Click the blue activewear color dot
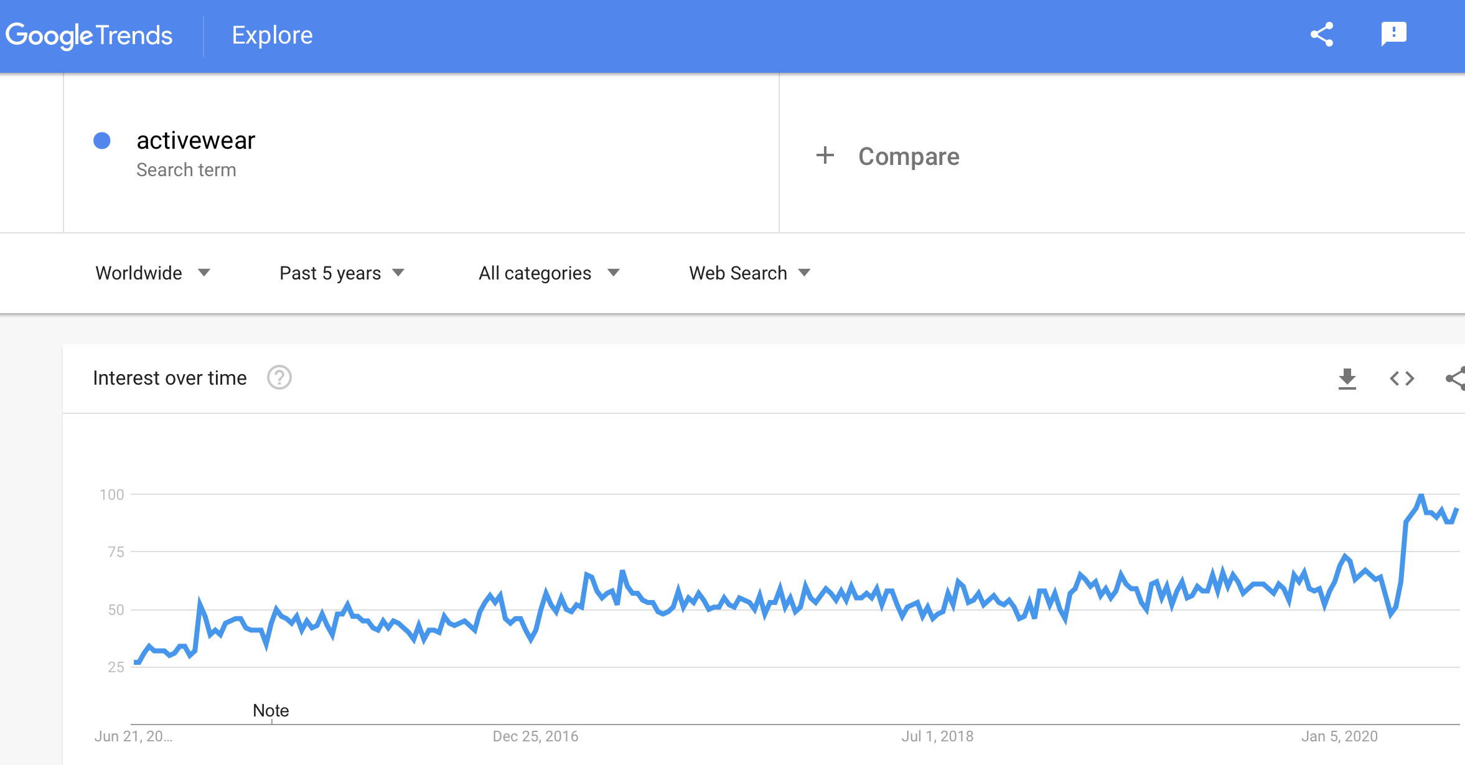This screenshot has width=1465, height=765. (102, 141)
